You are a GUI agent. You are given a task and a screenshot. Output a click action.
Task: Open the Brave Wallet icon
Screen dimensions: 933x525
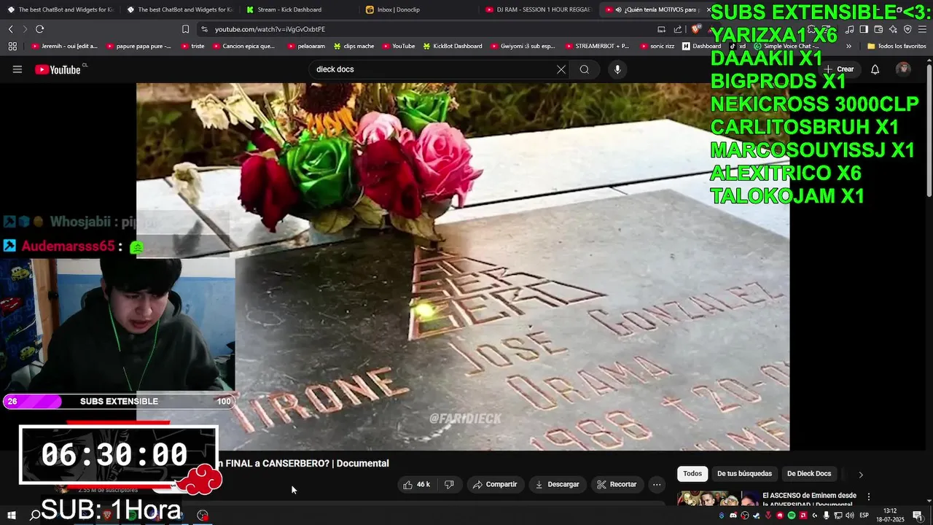[x=879, y=29]
